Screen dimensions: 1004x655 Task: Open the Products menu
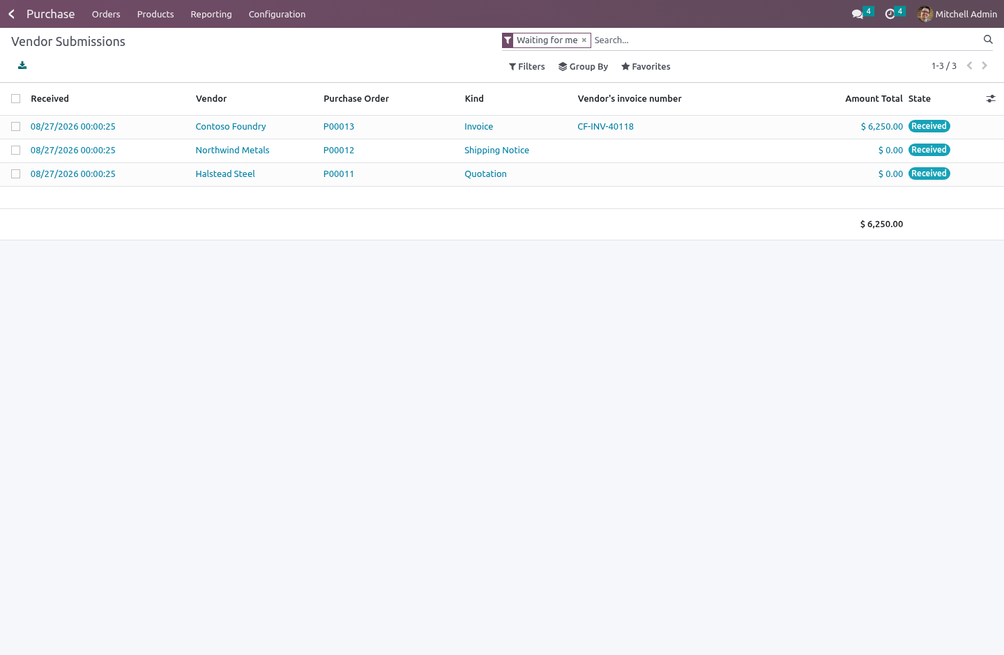pos(155,14)
